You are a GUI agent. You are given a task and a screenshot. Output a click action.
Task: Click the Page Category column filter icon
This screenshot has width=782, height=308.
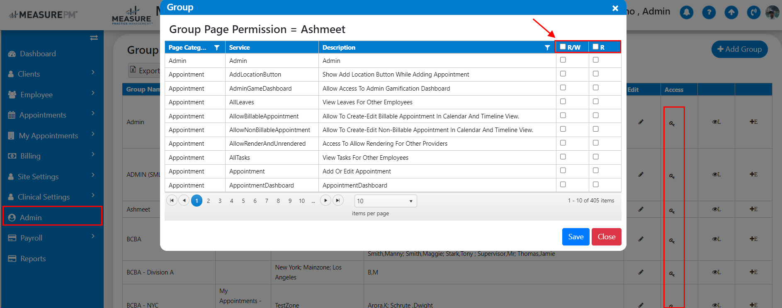pyautogui.click(x=217, y=48)
